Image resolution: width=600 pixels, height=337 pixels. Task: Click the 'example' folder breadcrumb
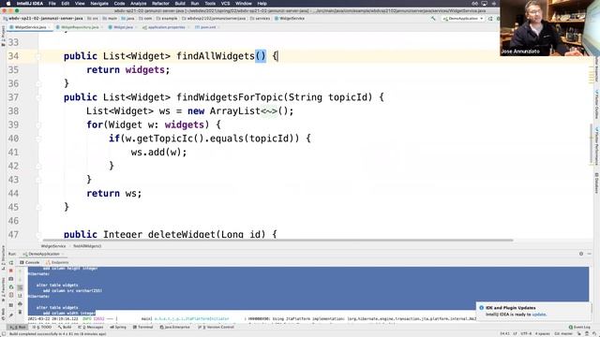coord(167,19)
